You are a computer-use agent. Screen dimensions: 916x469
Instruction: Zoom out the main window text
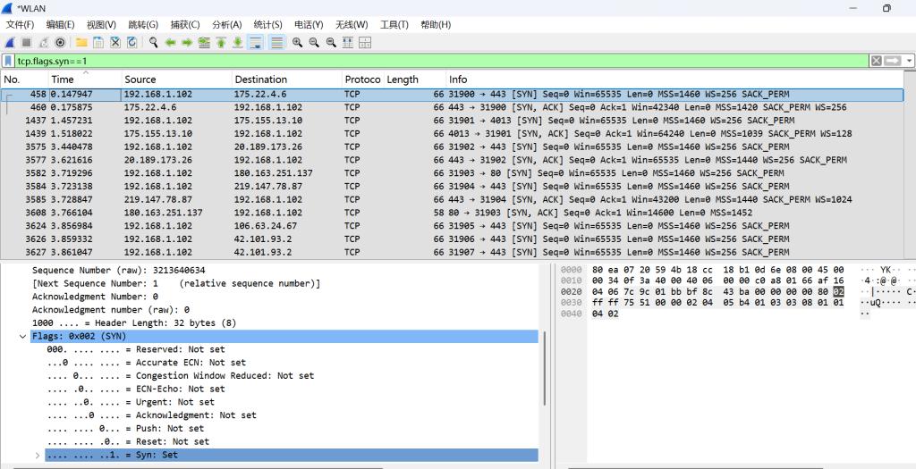[314, 43]
